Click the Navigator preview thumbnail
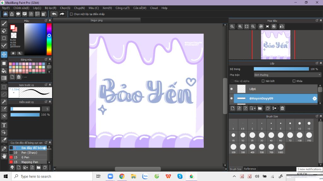 [276, 45]
